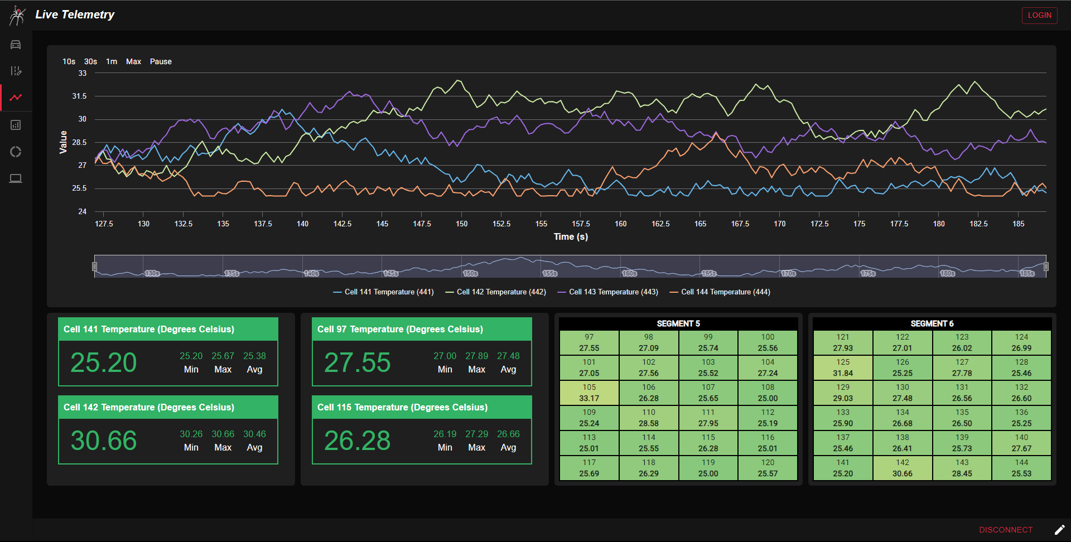Open the donut ring sidebar icon

coord(16,152)
